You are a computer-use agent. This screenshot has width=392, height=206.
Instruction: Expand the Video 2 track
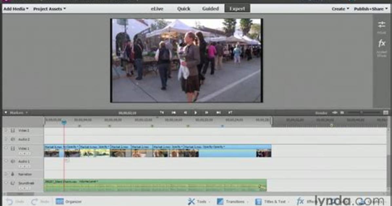coord(6,131)
